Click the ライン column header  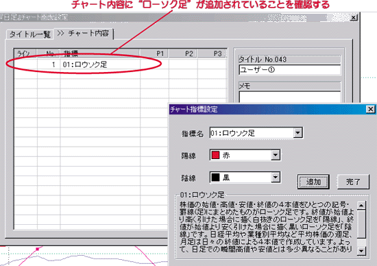click(x=25, y=53)
